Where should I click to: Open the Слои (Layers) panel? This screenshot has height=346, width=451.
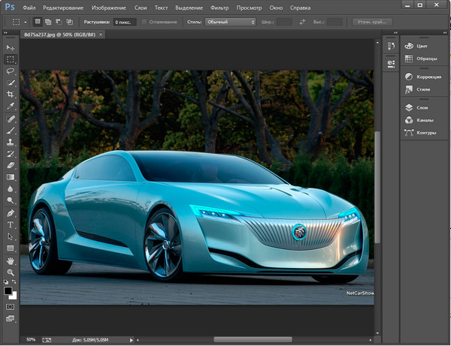[419, 107]
